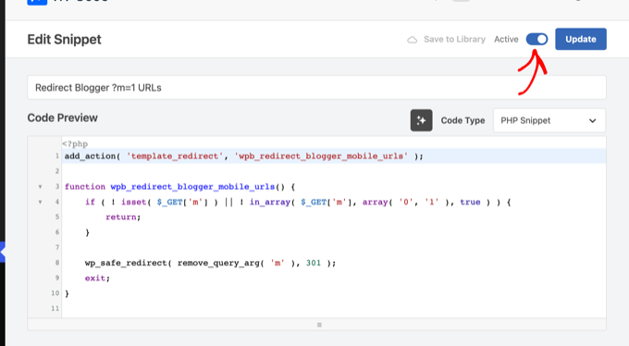Toggle the Active snippet switch
Viewport: 629px width, 346px height.
[536, 40]
